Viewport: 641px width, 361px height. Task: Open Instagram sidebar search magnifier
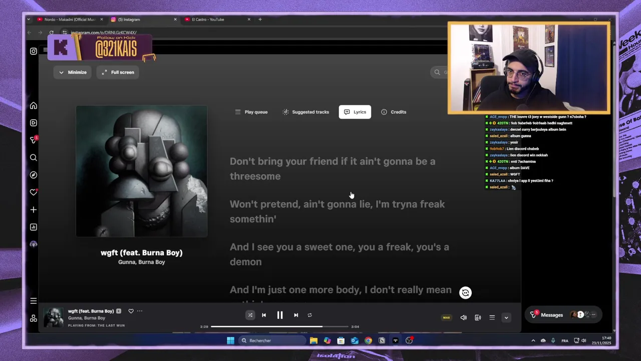coord(34,157)
